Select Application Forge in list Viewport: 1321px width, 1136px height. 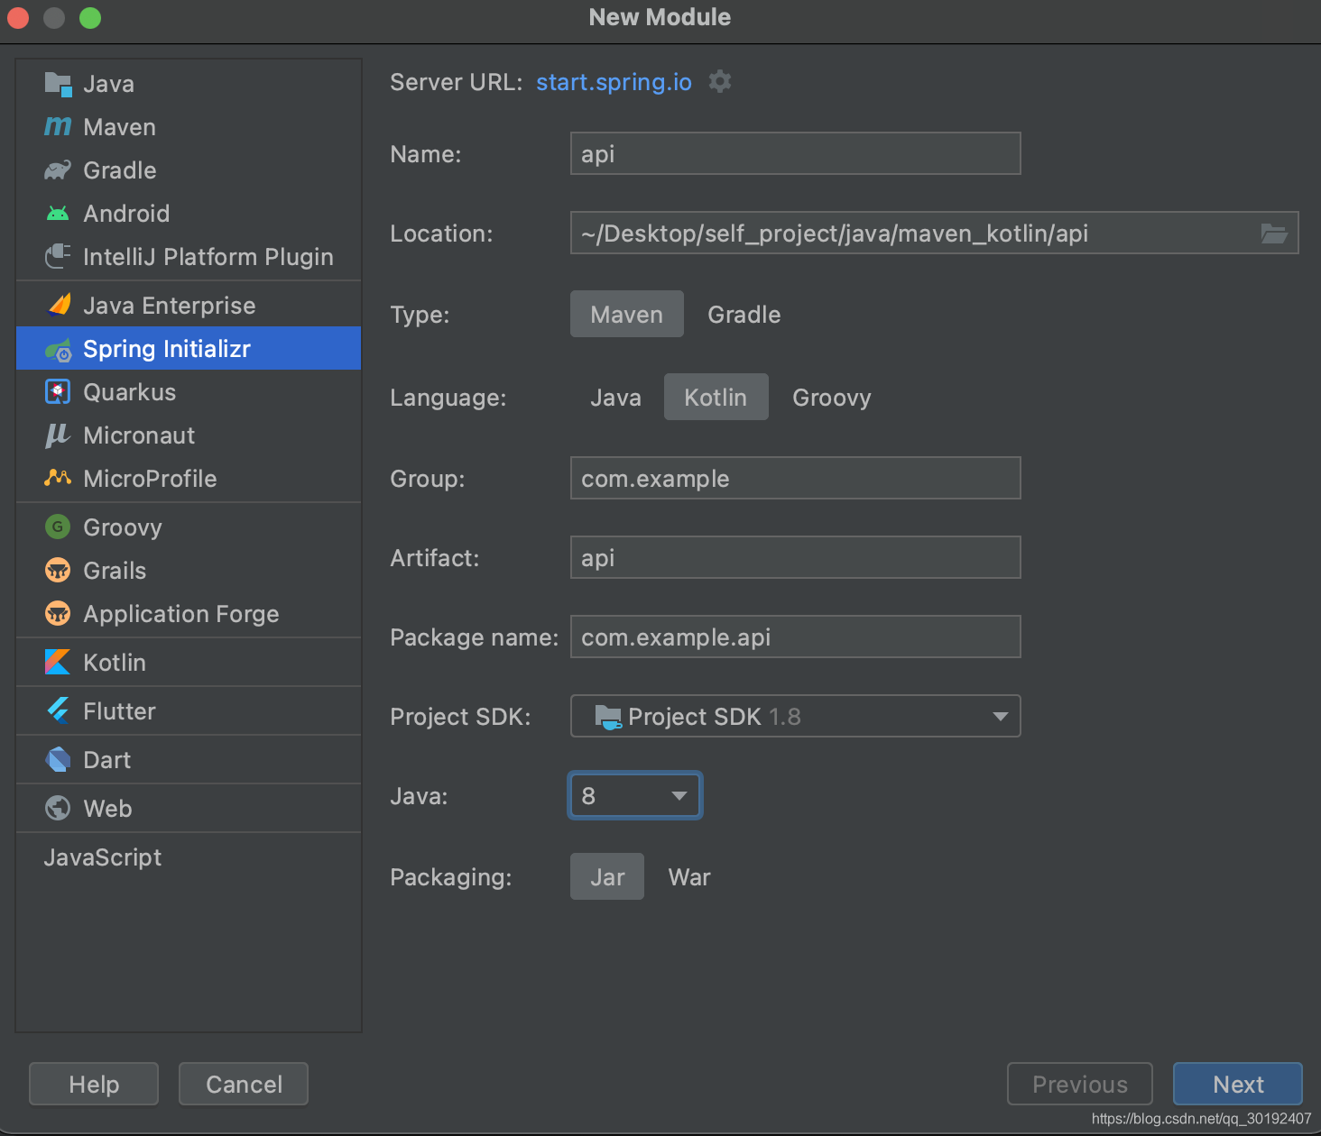[x=189, y=614]
